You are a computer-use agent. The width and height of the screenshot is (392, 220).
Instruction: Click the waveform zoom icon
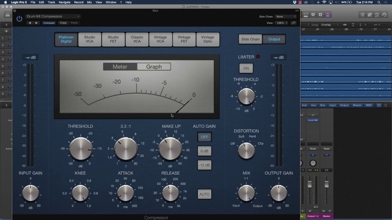pyautogui.click(x=345, y=25)
